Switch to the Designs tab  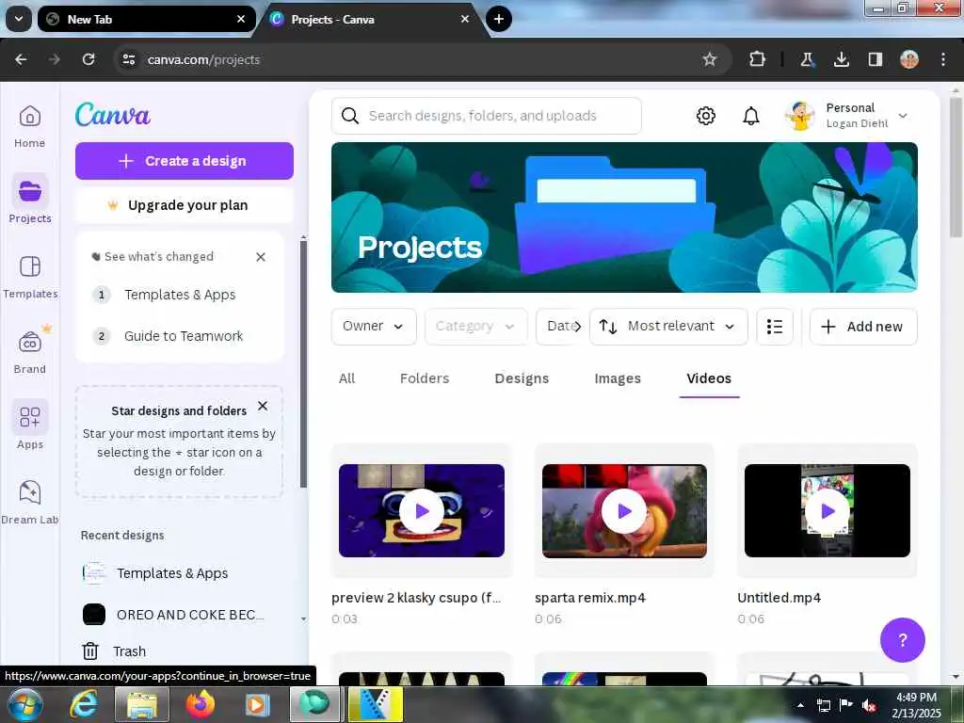tap(522, 378)
